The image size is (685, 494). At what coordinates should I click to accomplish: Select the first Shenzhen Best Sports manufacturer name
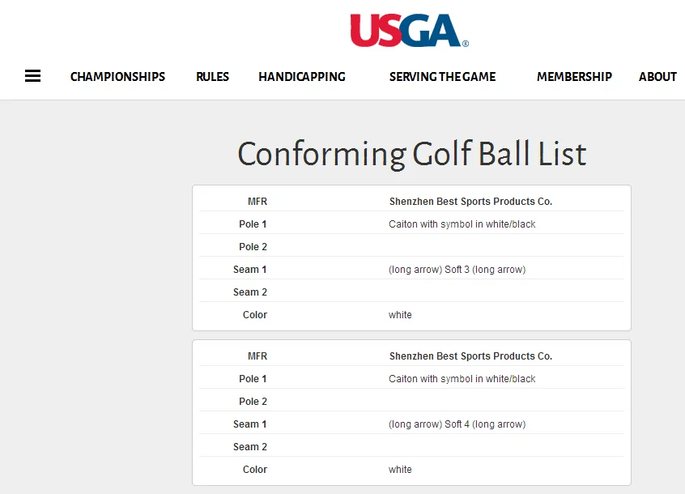pos(470,202)
